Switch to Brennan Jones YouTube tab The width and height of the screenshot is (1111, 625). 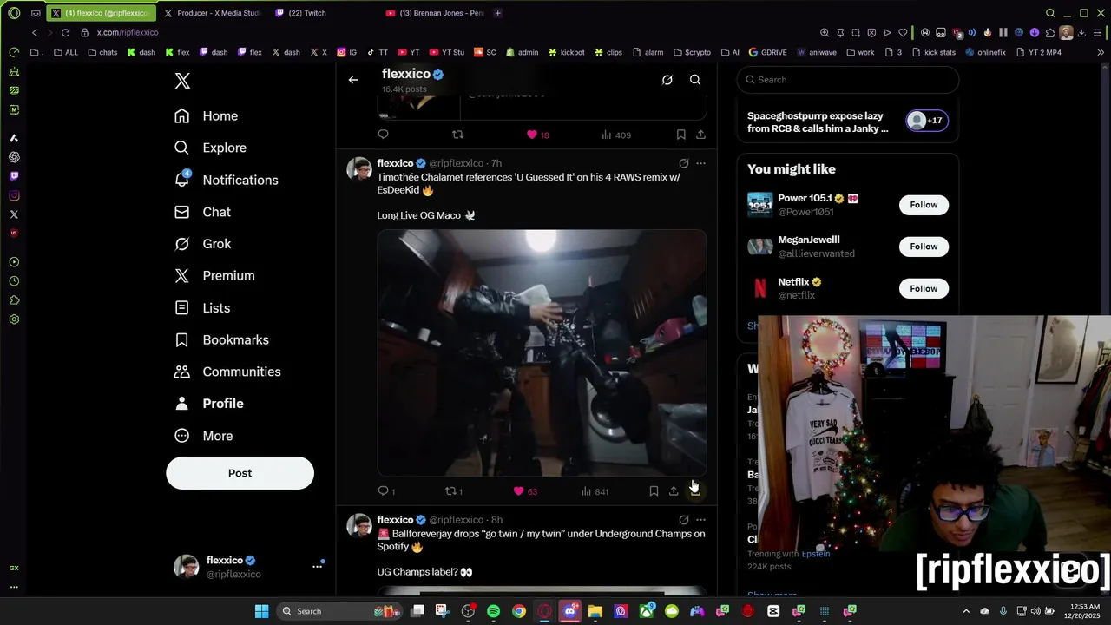pos(436,13)
